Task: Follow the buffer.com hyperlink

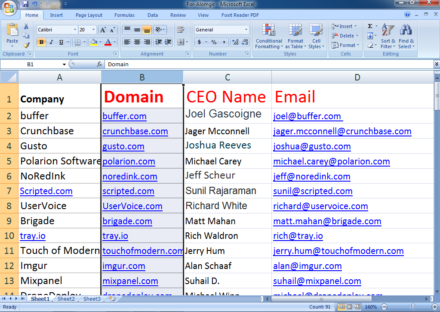Action: 124,116
